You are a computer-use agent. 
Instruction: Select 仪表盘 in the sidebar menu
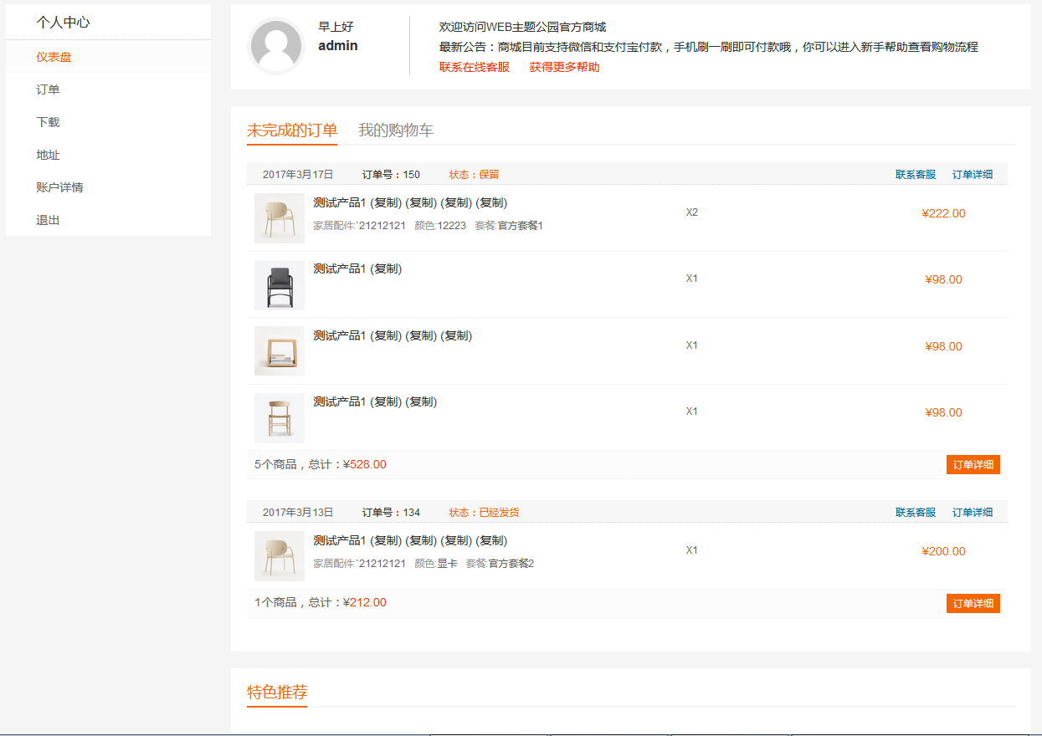pos(54,57)
